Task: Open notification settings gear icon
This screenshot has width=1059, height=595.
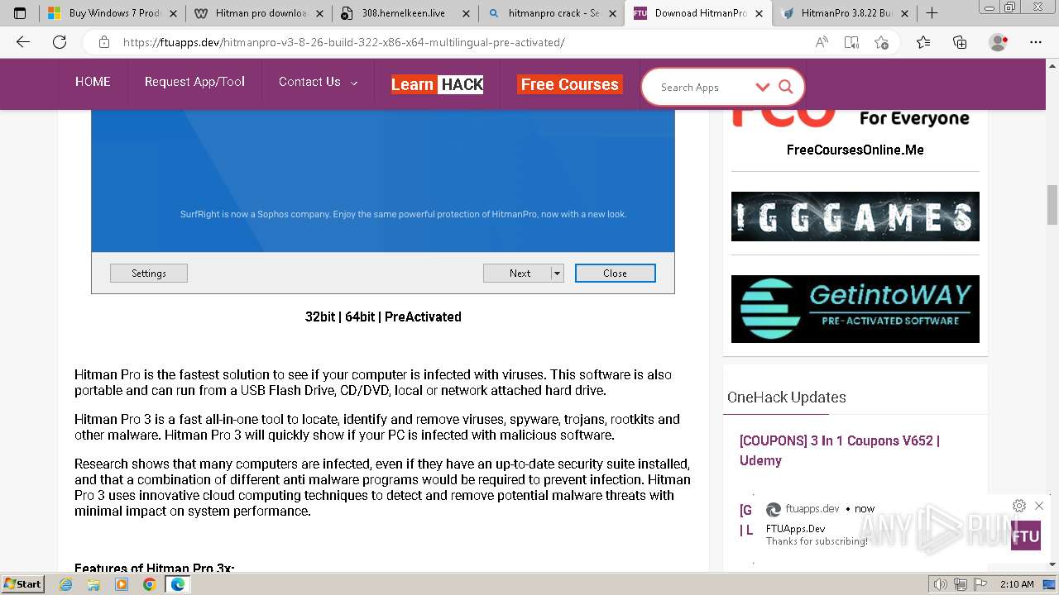Action: 1019,506
